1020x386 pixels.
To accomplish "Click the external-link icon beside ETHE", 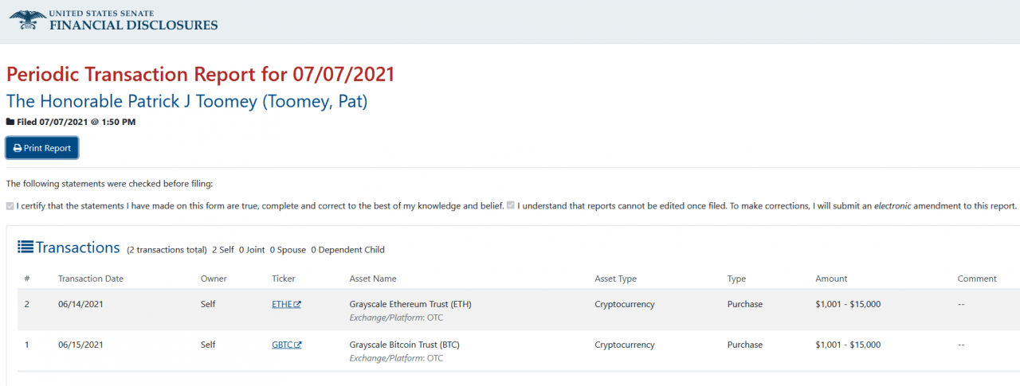I will [297, 304].
